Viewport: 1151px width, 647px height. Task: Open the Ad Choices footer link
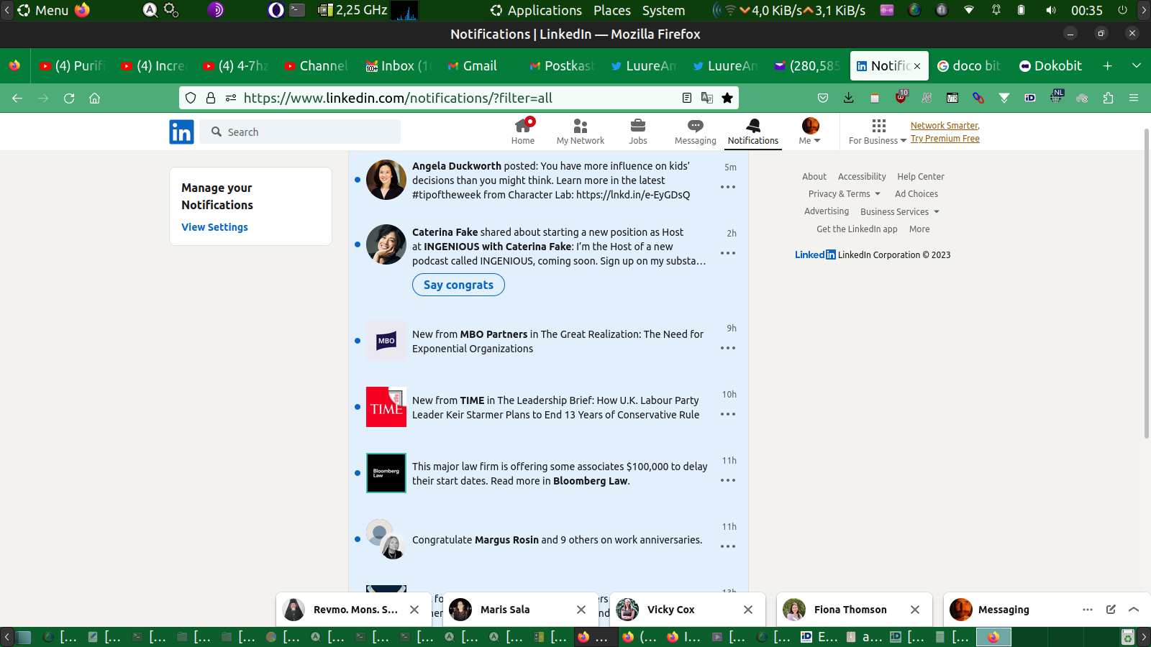pyautogui.click(x=916, y=194)
